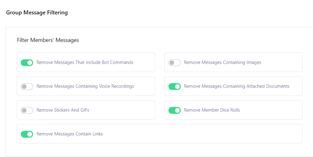This screenshot has height=157, width=313.
Task: Disable the Remove Messages That Include Bot Commands toggle
Action: [27, 63]
